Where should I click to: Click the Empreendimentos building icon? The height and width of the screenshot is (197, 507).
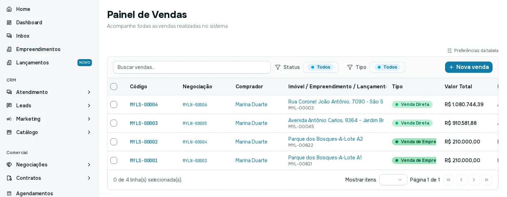click(x=9, y=49)
